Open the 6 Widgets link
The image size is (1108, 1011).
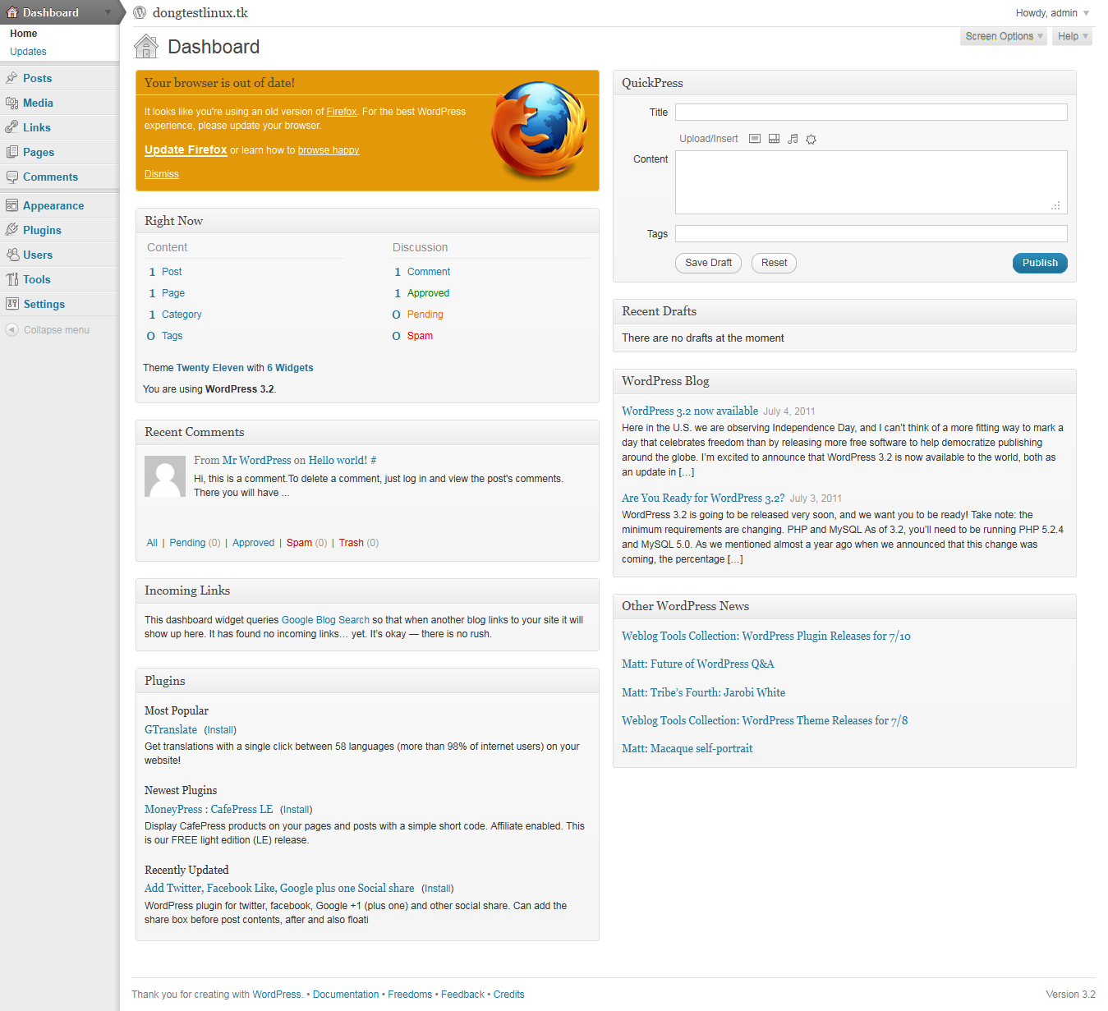click(290, 368)
